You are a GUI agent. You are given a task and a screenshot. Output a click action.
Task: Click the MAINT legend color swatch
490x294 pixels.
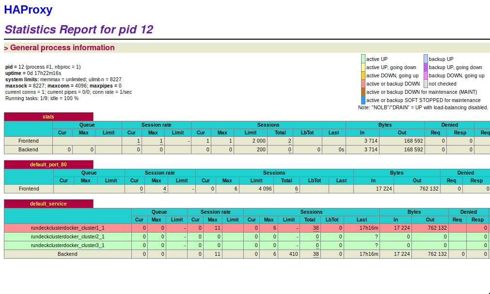click(x=363, y=92)
